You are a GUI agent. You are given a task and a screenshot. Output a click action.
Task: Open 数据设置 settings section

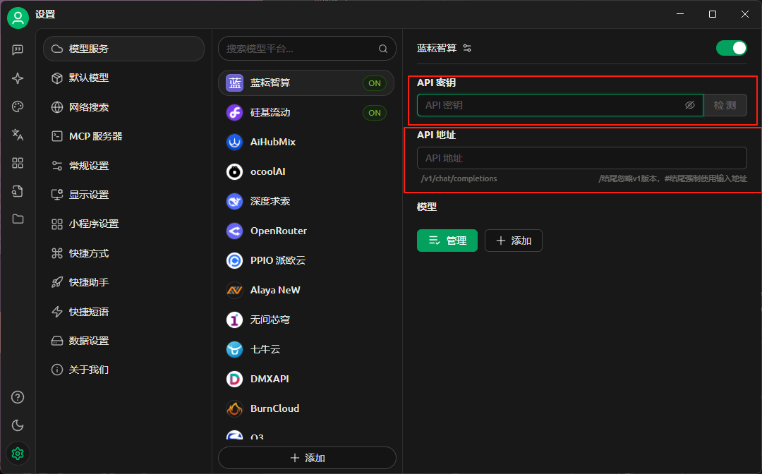[124, 341]
